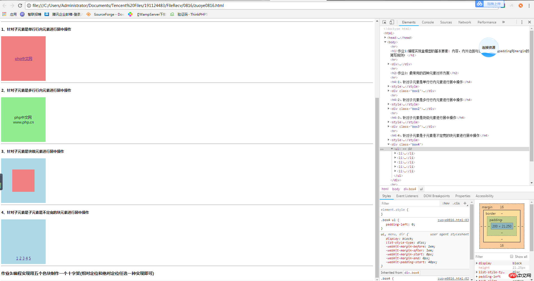Click the padding-left: 0 style declaration
The height and width of the screenshot is (281, 534).
[x=400, y=224]
